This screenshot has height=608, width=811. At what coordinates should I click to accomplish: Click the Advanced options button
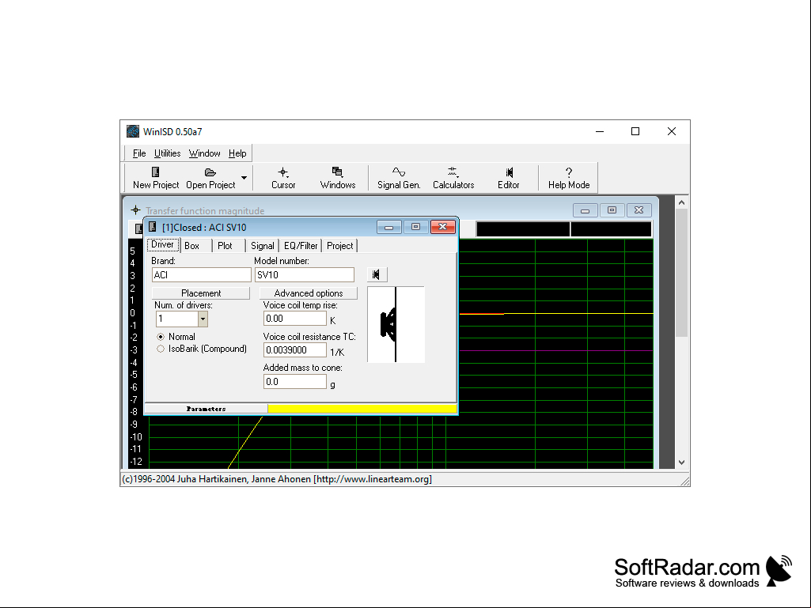tap(309, 293)
